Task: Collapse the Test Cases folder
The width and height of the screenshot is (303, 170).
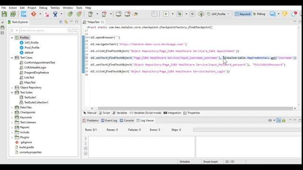Action: [x=12, y=58]
